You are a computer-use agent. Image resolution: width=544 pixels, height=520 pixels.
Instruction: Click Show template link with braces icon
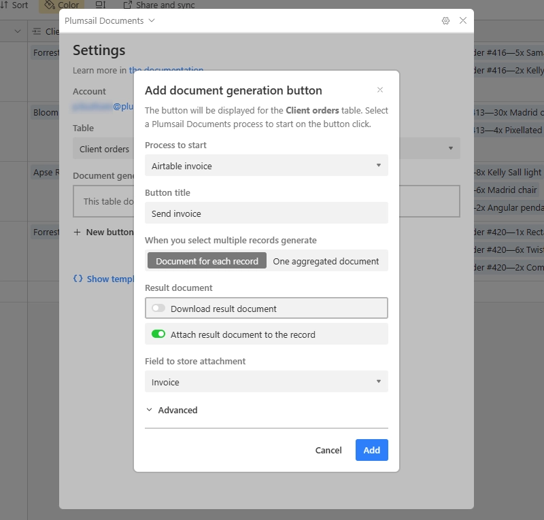pyautogui.click(x=103, y=279)
